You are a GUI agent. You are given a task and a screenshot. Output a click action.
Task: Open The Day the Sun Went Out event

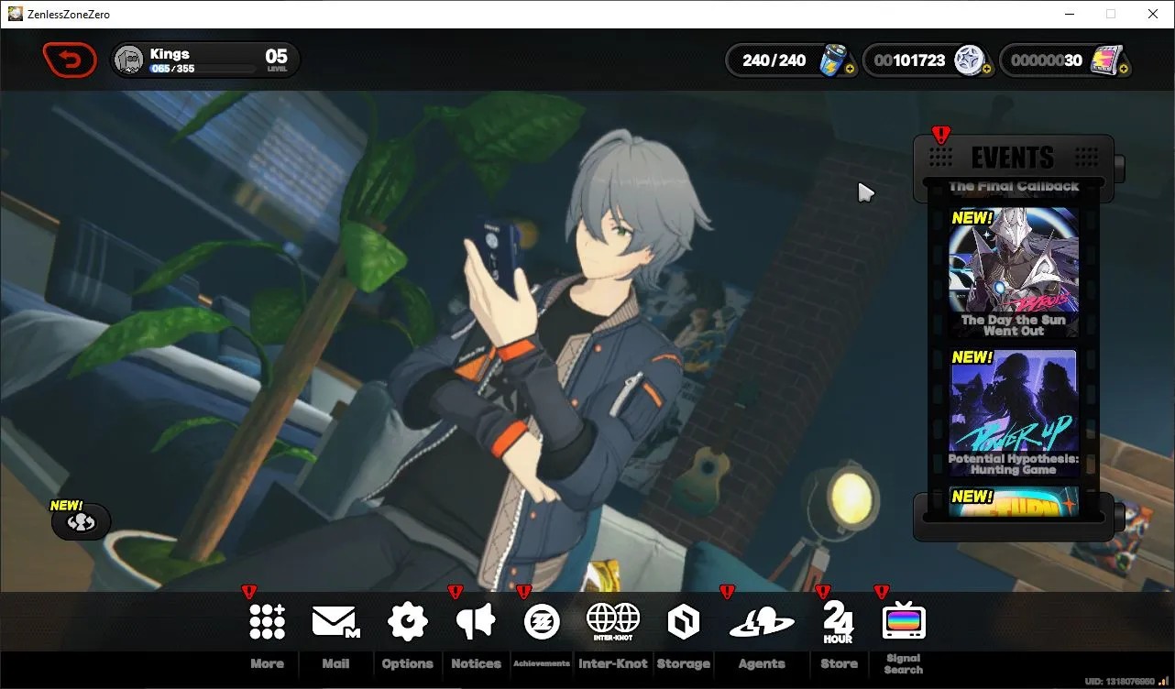[x=1013, y=272]
